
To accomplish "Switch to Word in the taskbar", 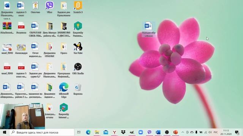I will (x=158, y=132).
